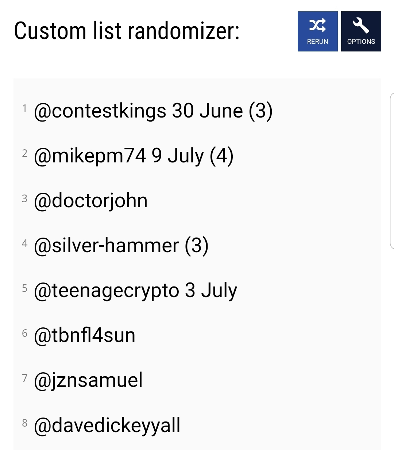Select the @contestkings 30 June (3) entry
The image size is (394, 450).
coord(153,111)
